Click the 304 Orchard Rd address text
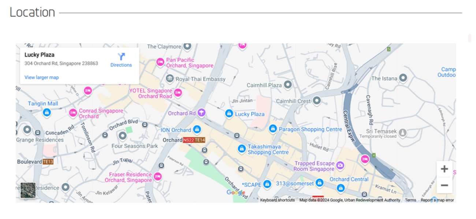Screen dimensions: 476x219 pos(61,63)
